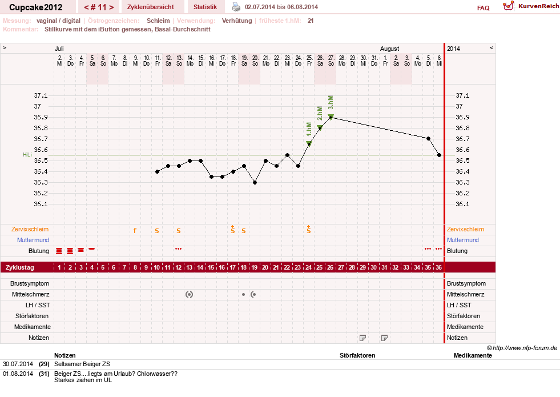Click the printer icon next to date range
Screen dimensions: 560x397
click(x=236, y=7)
